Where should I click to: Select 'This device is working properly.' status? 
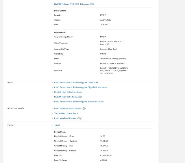[113, 59]
